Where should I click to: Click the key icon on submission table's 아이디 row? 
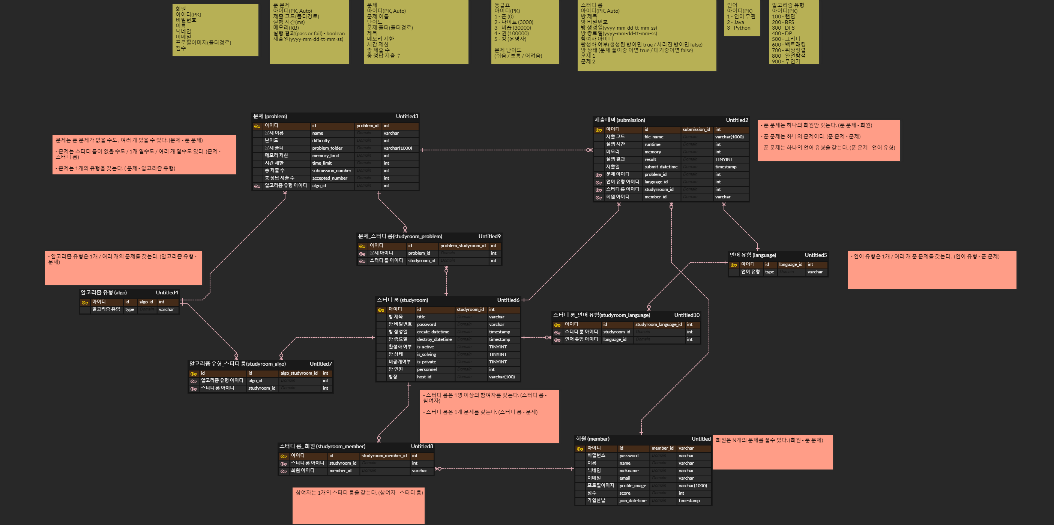click(598, 129)
